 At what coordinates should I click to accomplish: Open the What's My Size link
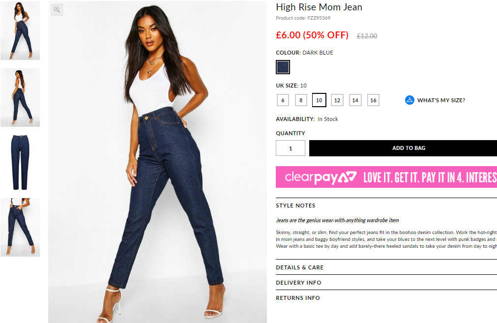click(441, 100)
